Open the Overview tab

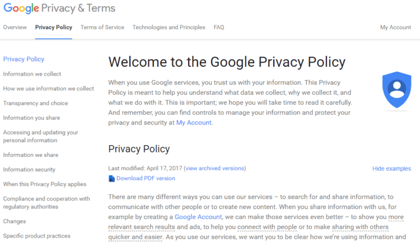coord(15,27)
